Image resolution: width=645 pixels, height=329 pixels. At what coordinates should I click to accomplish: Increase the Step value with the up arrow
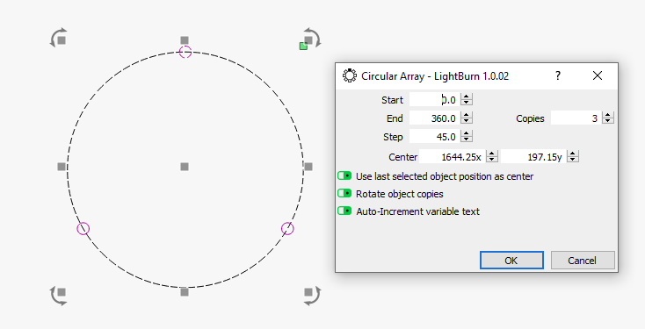click(x=467, y=133)
